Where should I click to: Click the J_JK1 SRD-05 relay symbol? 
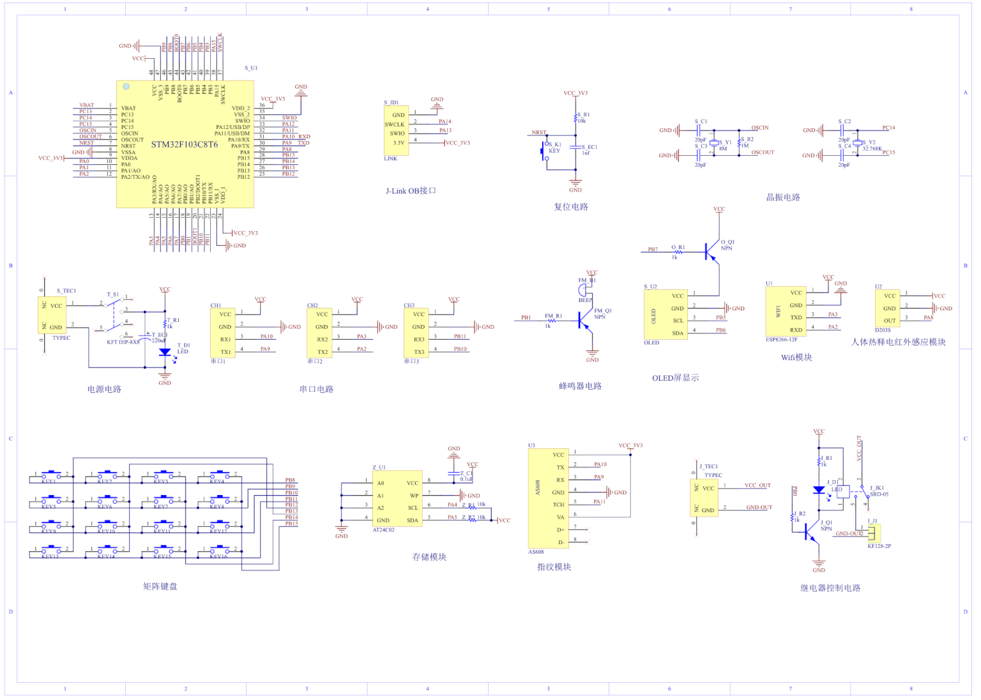(853, 492)
